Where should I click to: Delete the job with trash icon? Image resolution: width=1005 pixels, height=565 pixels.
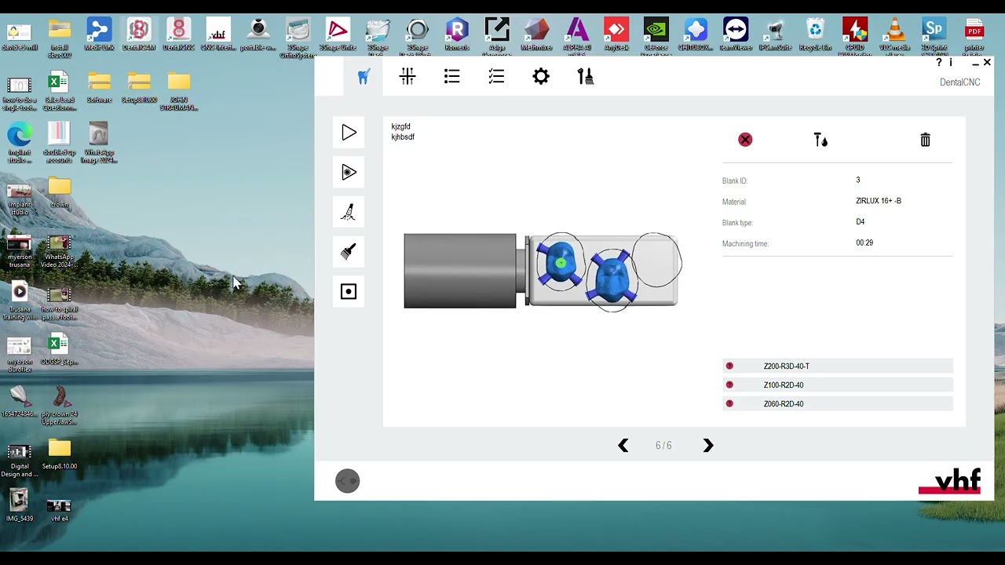(x=925, y=140)
